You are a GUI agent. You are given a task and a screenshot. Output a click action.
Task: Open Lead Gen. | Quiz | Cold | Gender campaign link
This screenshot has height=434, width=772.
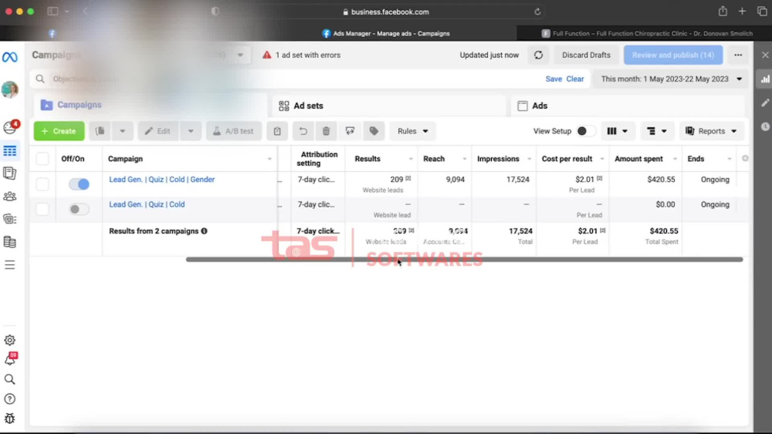[x=162, y=180]
